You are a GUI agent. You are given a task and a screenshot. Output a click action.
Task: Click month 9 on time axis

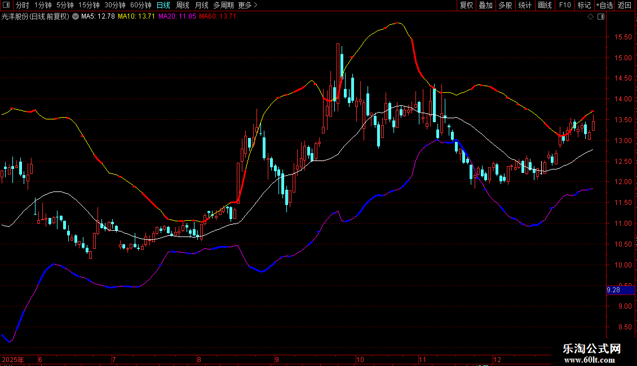[277, 359]
